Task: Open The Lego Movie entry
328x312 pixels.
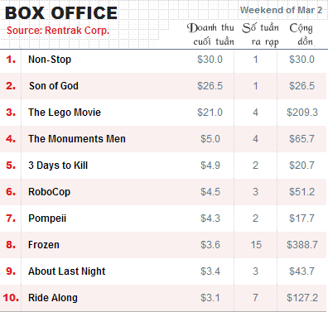Action: 65,113
